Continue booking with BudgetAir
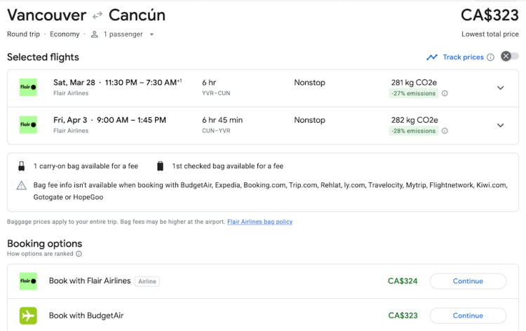Image resolution: width=526 pixels, height=331 pixels. pos(468,316)
